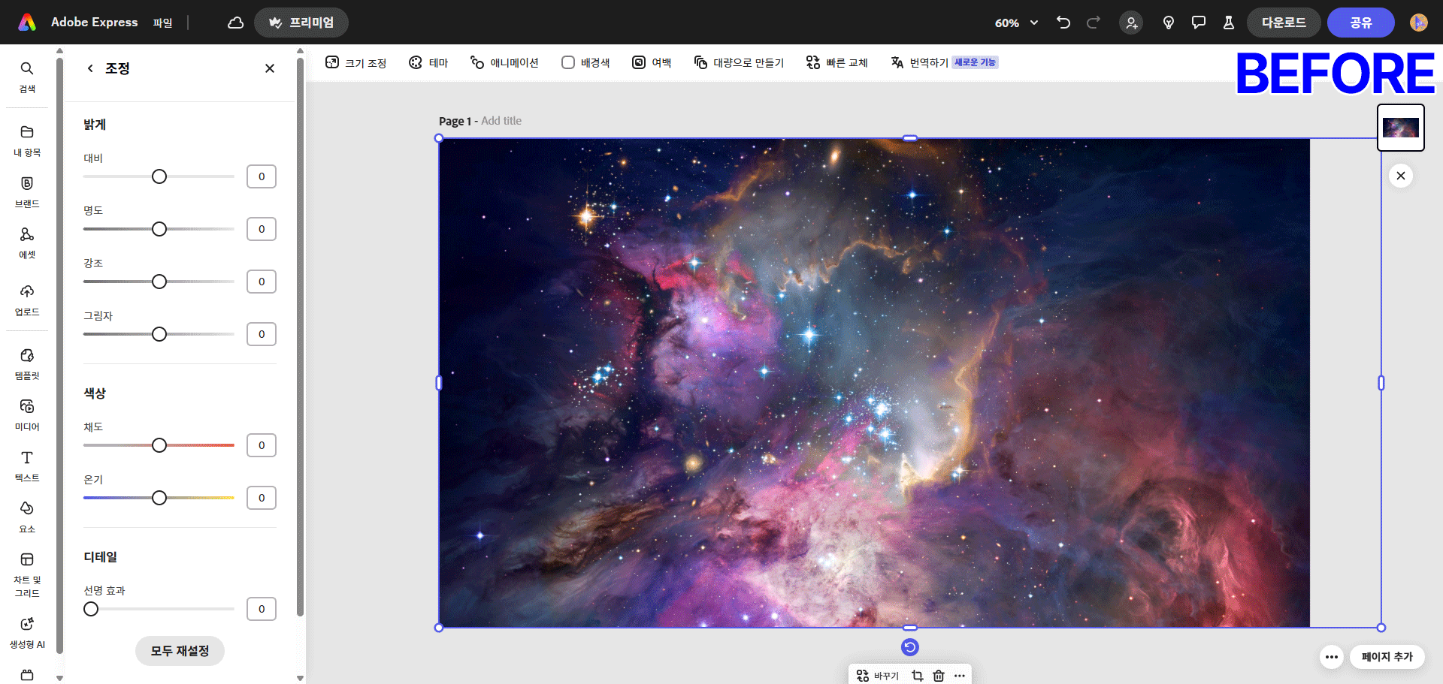Click the 대비 value input field

pyautogui.click(x=262, y=176)
